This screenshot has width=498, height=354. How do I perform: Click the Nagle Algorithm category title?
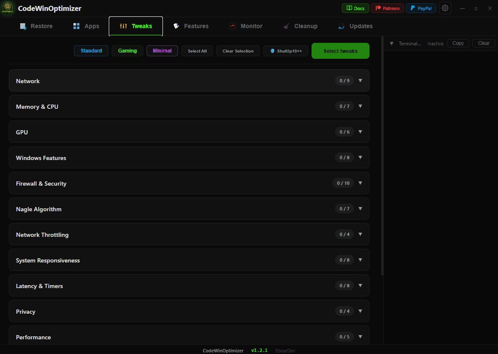pyautogui.click(x=39, y=209)
